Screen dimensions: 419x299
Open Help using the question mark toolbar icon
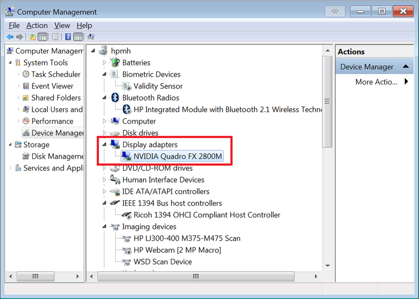(68, 37)
